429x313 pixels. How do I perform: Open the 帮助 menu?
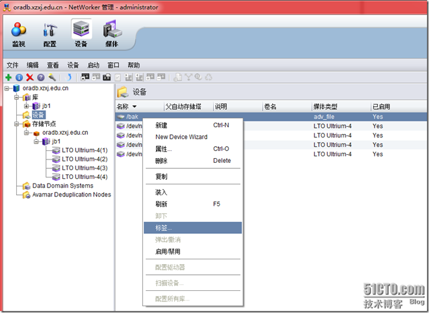point(133,65)
